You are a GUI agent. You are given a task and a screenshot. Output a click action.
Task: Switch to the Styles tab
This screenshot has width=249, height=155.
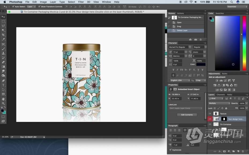pyautogui.click(x=224, y=74)
